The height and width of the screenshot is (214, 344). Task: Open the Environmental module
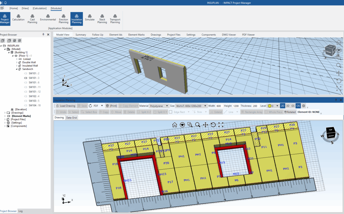(x=48, y=19)
